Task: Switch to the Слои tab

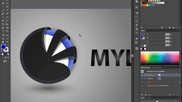Action: point(142,98)
